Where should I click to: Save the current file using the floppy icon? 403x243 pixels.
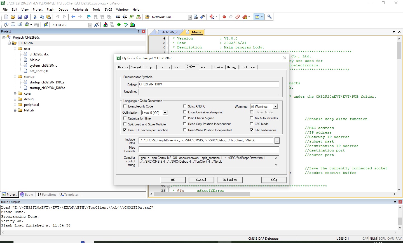click(20, 17)
